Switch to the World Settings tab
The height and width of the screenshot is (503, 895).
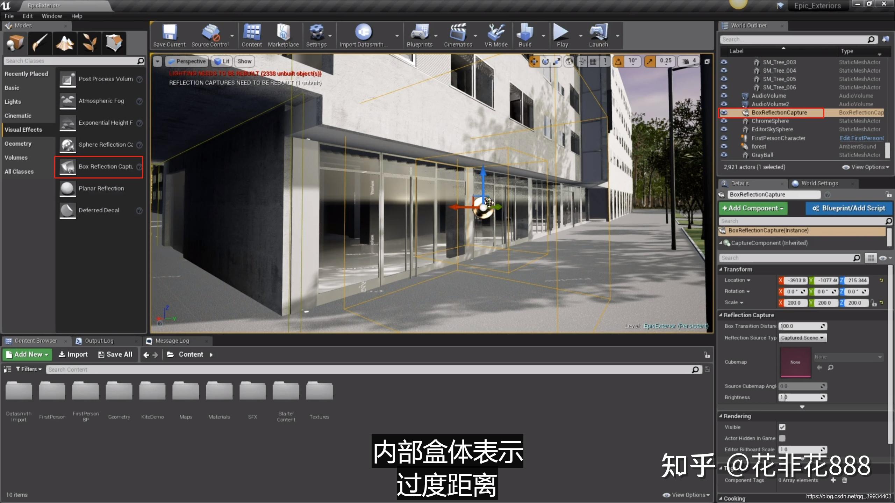coord(819,183)
